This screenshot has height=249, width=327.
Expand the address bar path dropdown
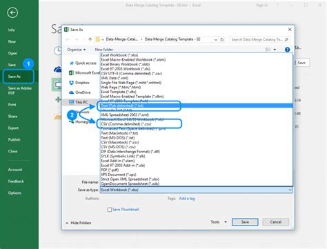[216, 39]
